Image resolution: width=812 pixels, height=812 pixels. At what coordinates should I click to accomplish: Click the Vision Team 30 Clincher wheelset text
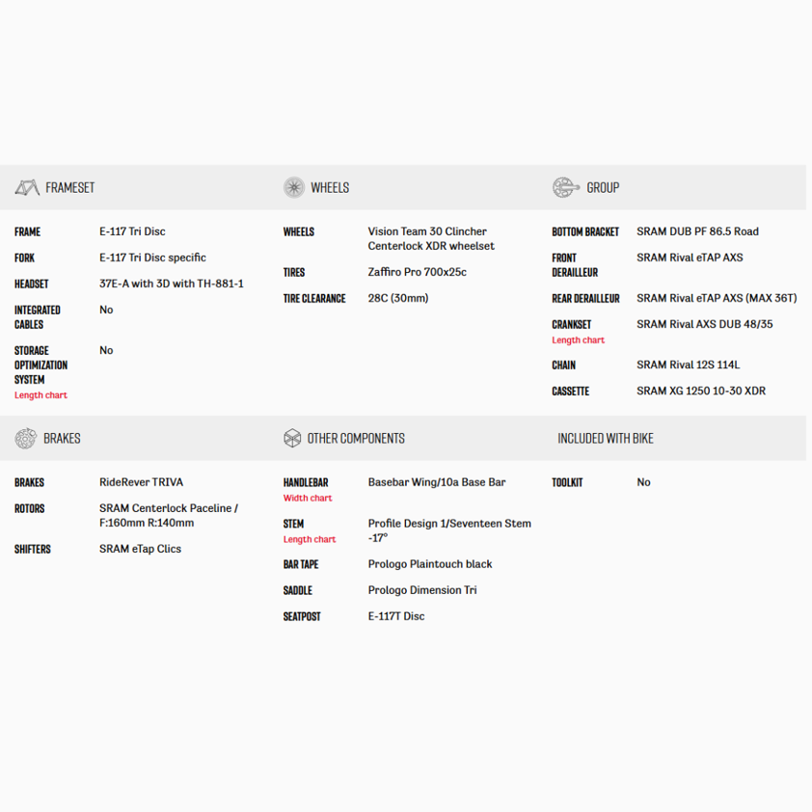pos(431,239)
